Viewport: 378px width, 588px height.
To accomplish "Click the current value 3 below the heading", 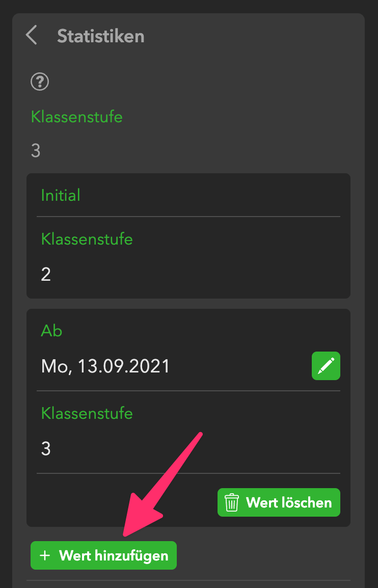I will tap(36, 151).
